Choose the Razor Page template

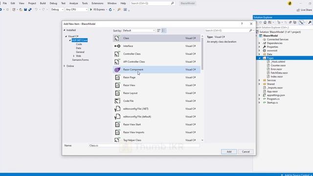(x=156, y=77)
